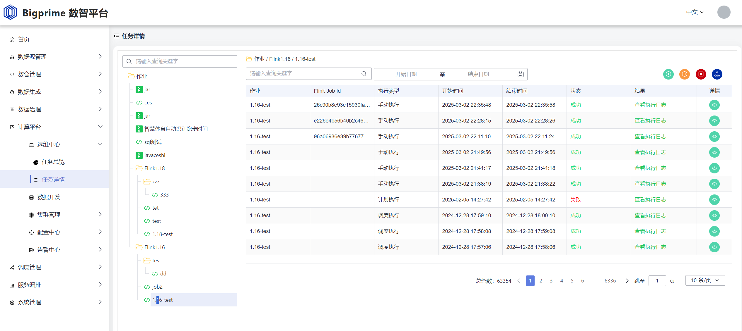This screenshot has width=742, height=331.
Task: View details eye for failed 14:27:42 run
Action: tap(714, 200)
